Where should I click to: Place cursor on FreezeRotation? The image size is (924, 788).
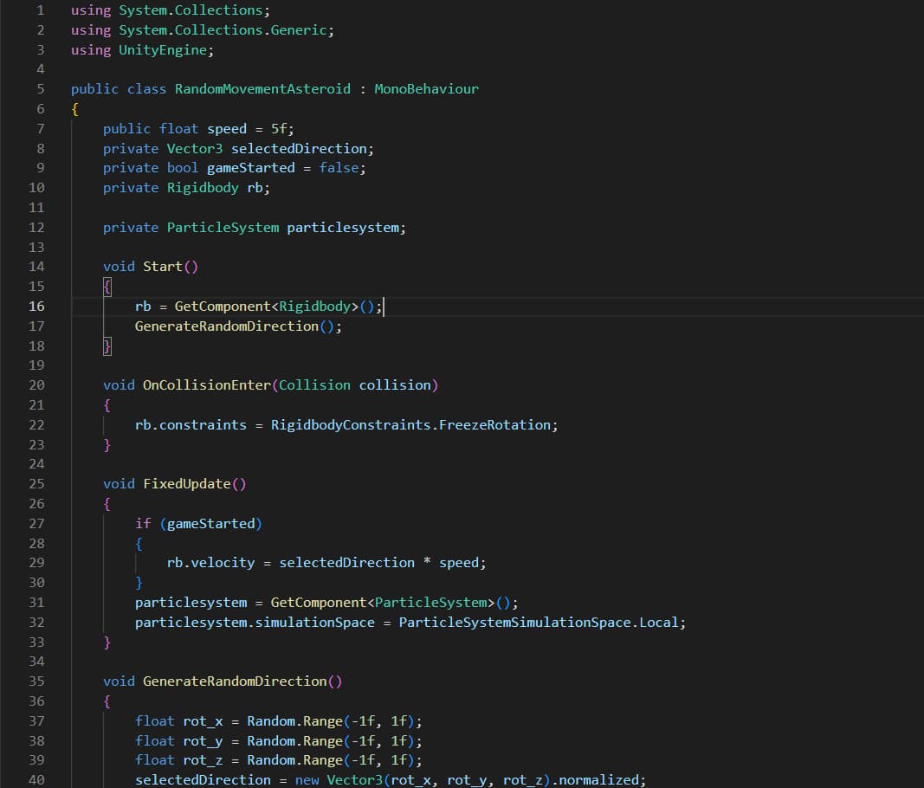pyautogui.click(x=495, y=425)
